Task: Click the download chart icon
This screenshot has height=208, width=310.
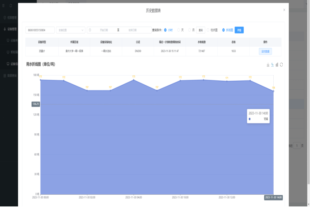Action: click(268, 65)
